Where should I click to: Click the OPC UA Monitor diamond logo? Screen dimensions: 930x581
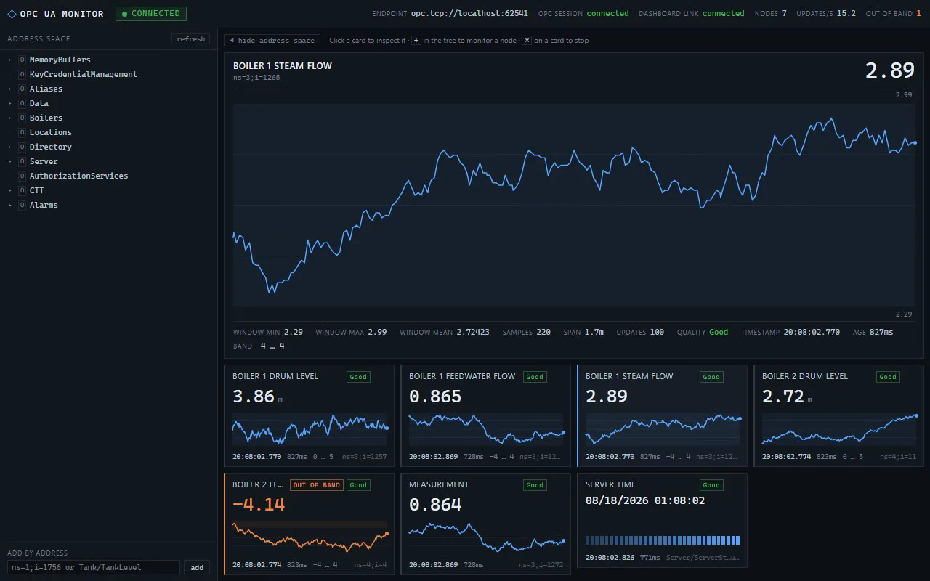pos(12,14)
